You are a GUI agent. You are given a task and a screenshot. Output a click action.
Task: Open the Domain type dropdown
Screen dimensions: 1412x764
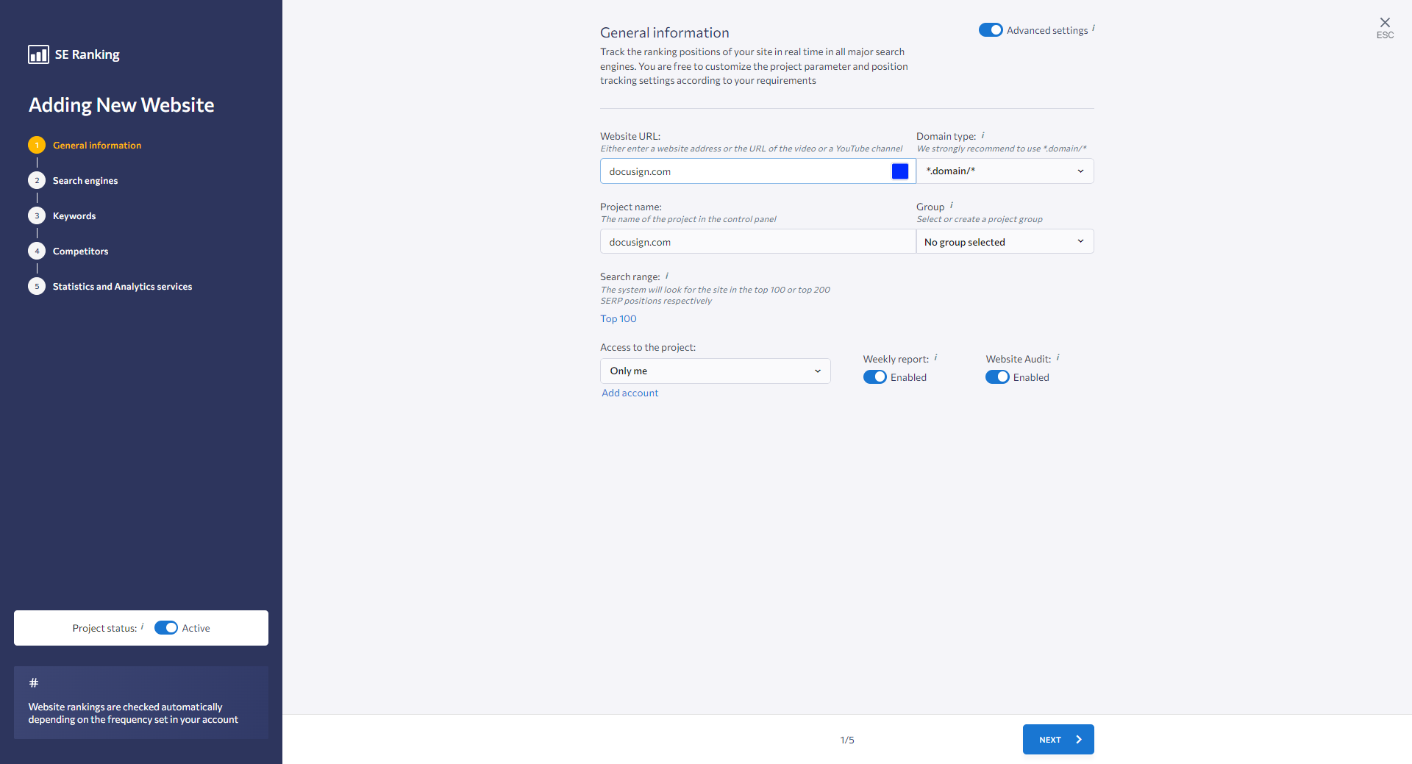1005,171
